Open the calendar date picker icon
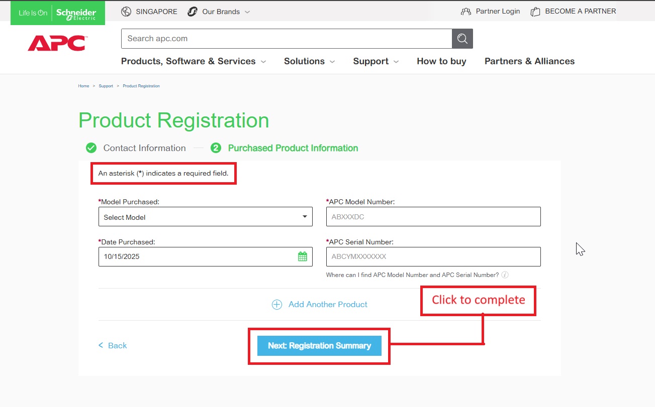The width and height of the screenshot is (655, 407). point(303,256)
